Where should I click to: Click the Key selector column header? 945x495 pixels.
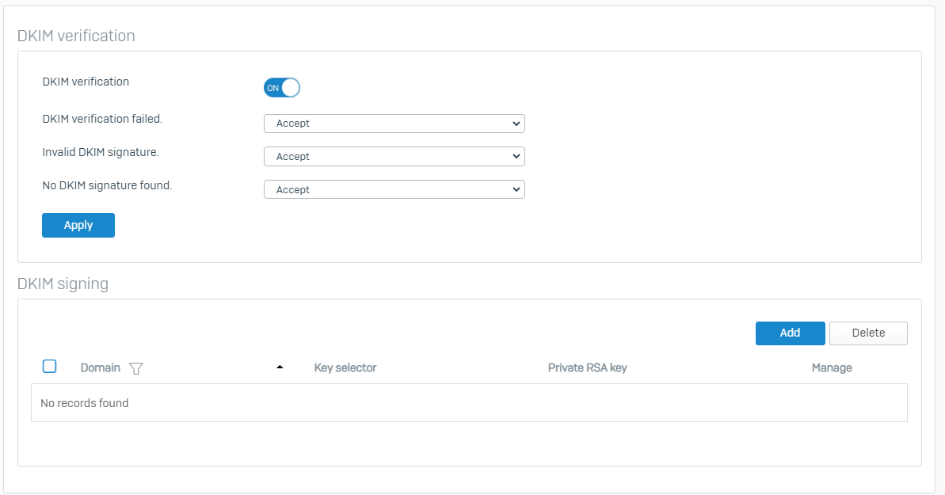point(345,367)
